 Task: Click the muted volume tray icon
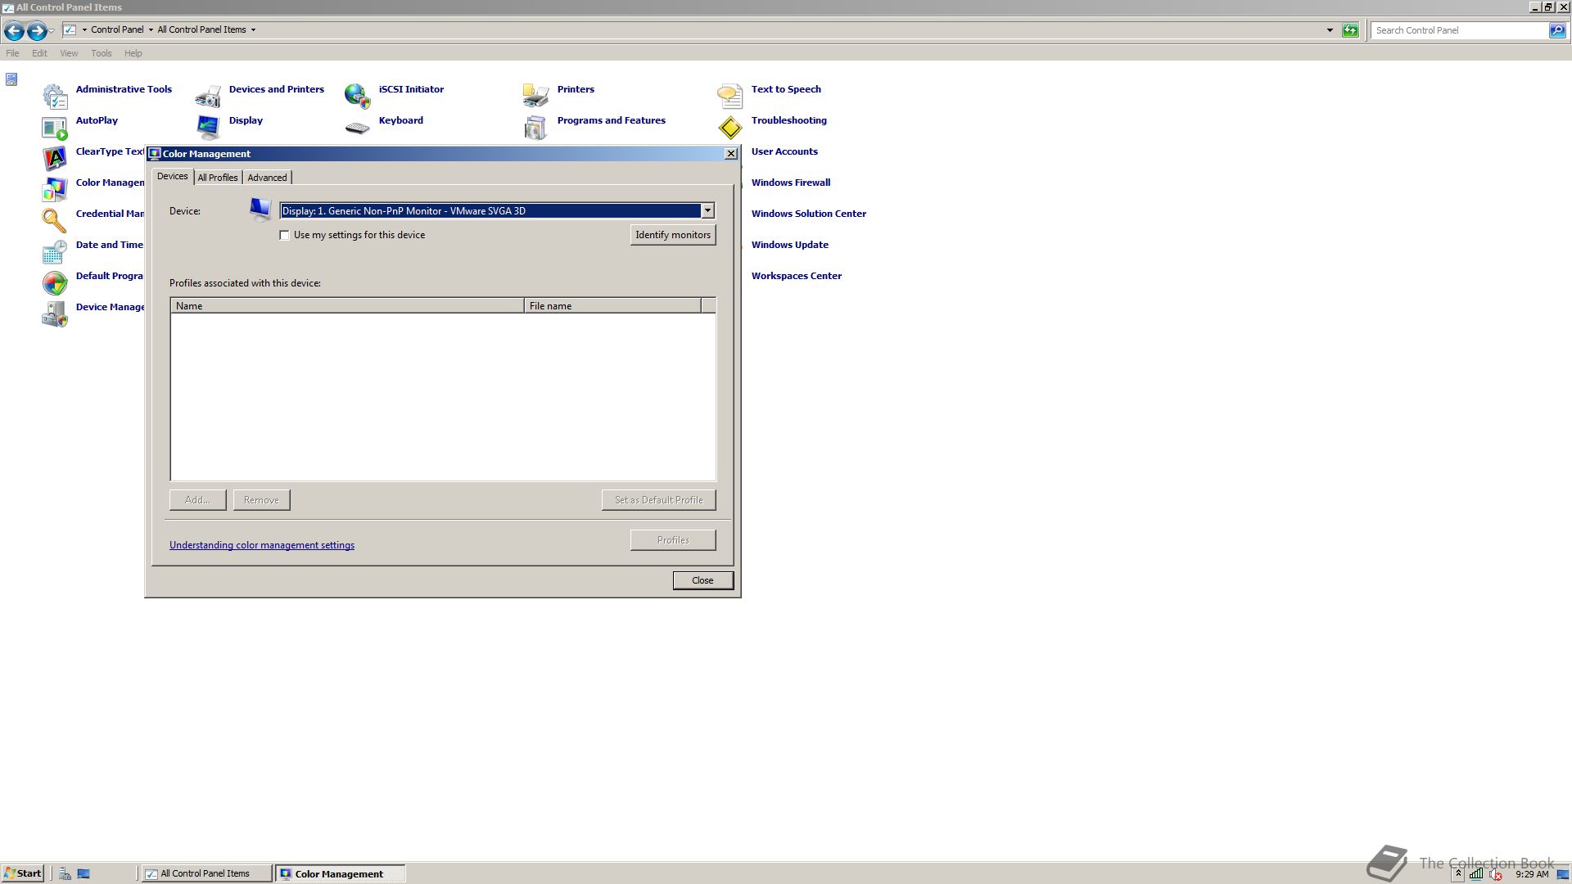tap(1495, 874)
